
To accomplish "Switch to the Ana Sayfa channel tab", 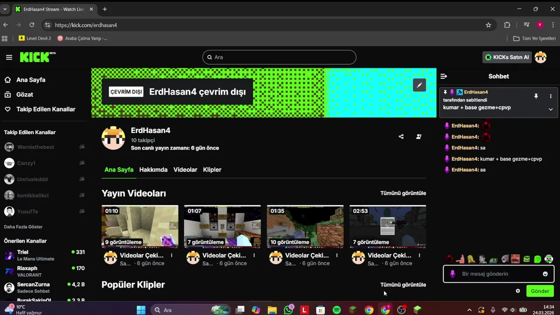I will (x=119, y=170).
